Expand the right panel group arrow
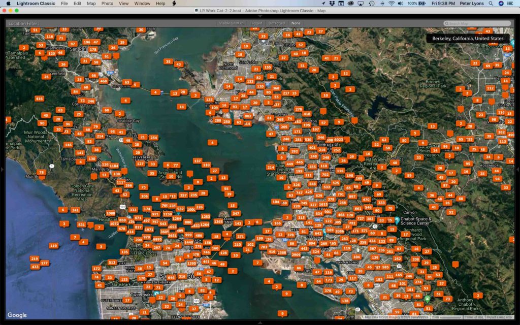This screenshot has width=520, height=325. [x=517, y=170]
